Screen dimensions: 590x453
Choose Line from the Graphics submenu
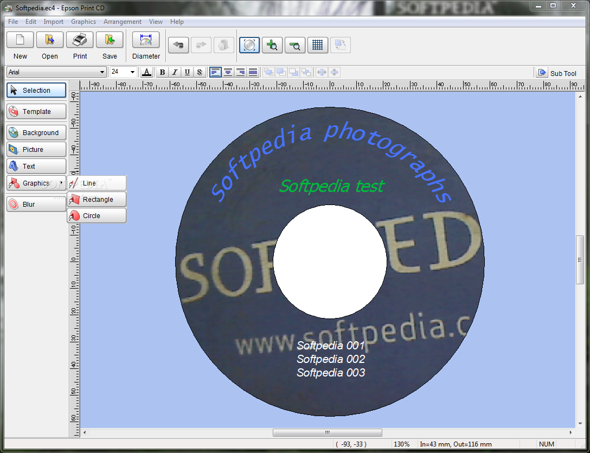pos(97,183)
